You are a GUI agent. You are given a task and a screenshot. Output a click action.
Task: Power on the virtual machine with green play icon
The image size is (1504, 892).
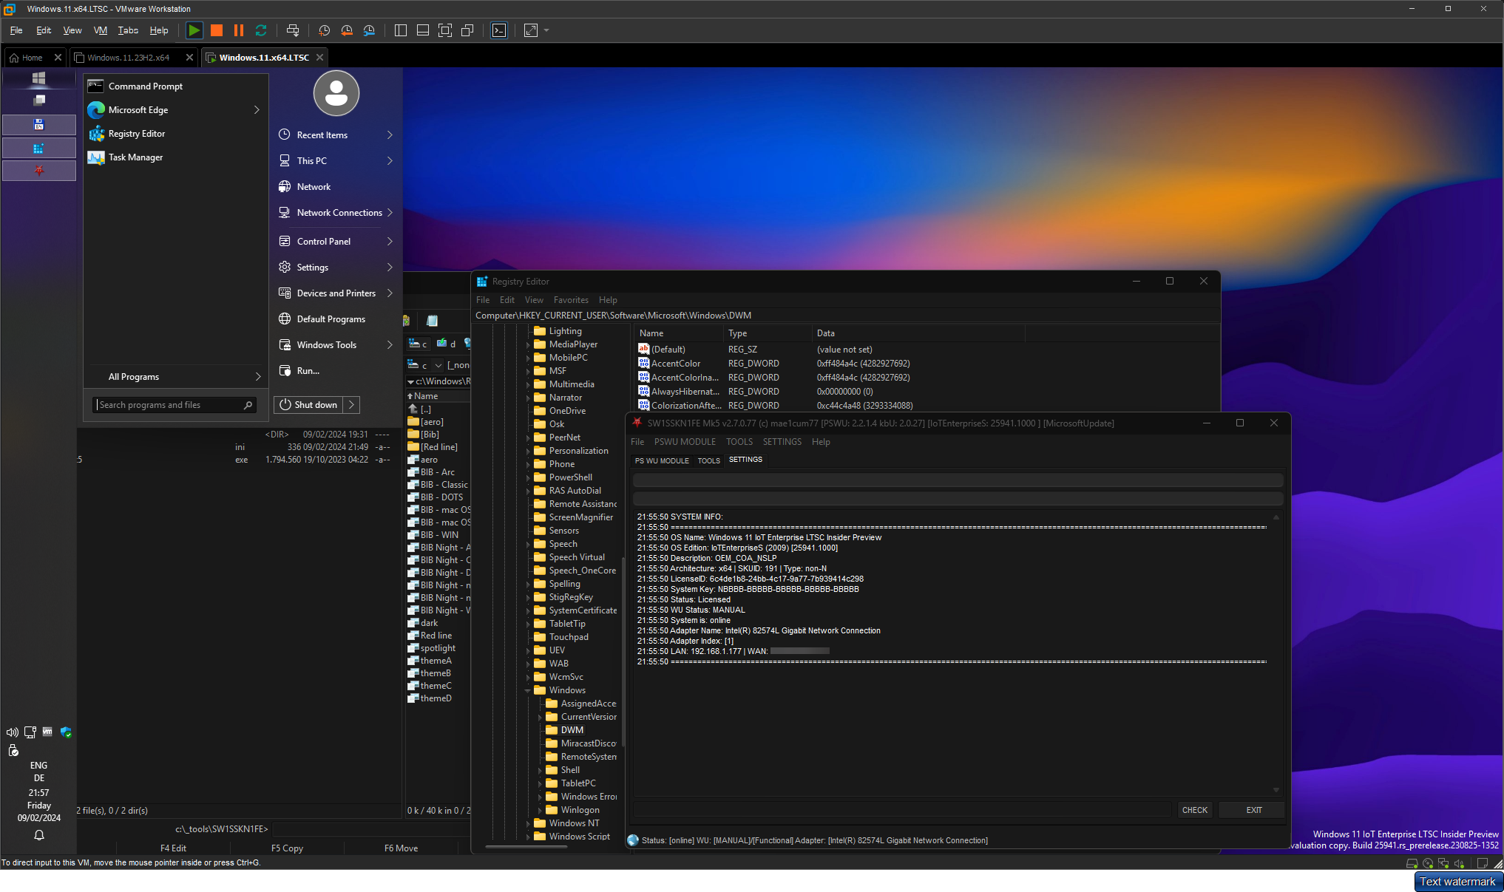pos(194,30)
